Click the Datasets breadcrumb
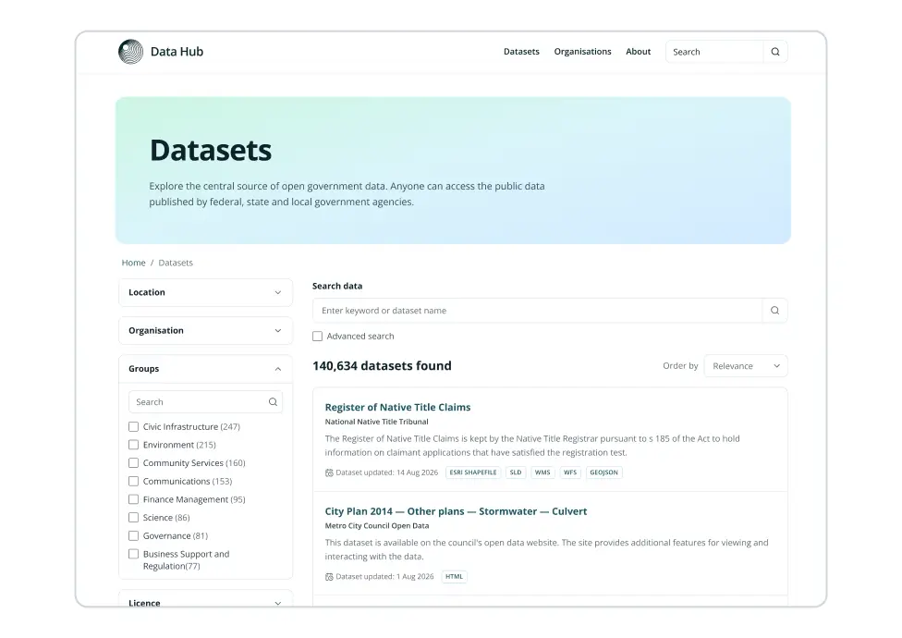 (x=176, y=263)
